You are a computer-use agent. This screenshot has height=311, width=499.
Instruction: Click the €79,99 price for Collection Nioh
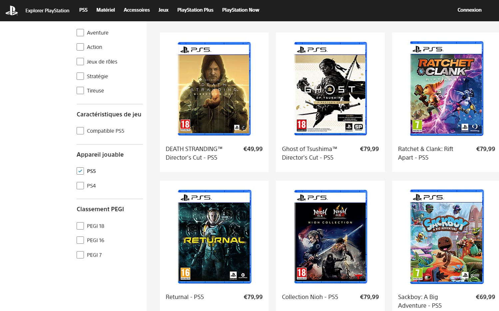(x=369, y=297)
